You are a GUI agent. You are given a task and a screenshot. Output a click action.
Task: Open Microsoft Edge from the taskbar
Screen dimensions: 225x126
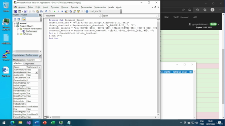pyautogui.click(x=12, y=123)
